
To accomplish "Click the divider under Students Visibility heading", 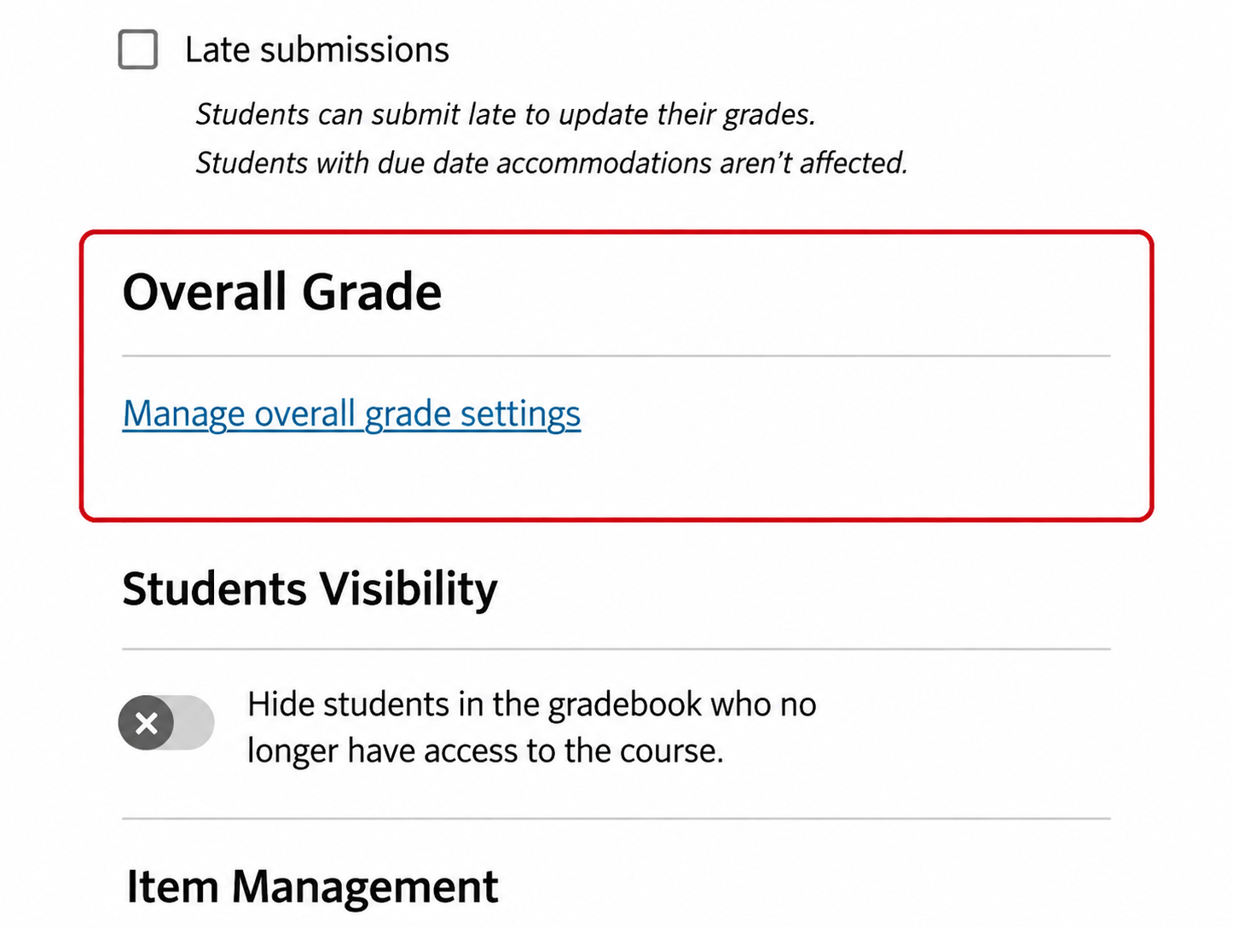I will pos(616,649).
